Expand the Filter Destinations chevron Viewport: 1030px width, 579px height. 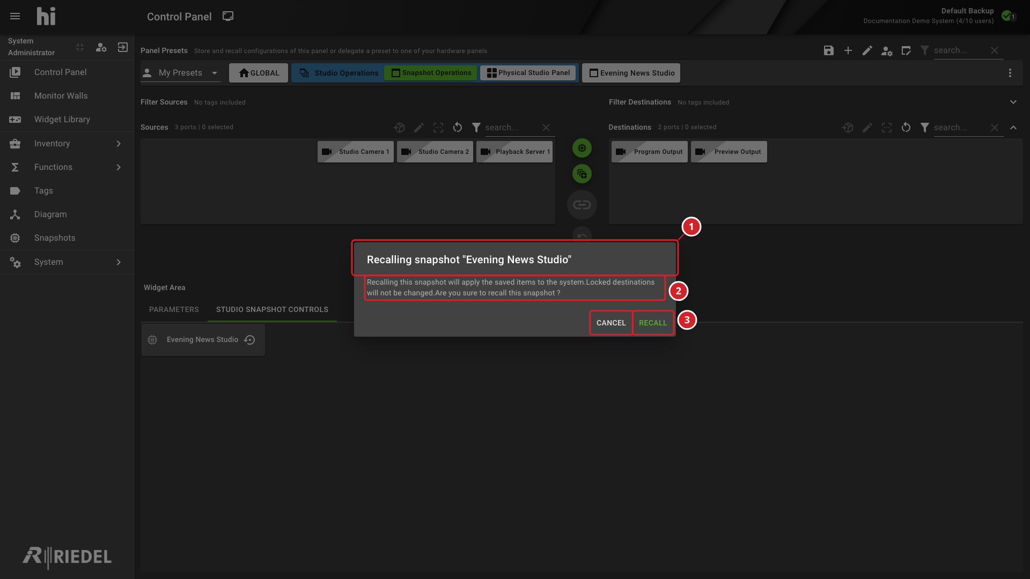pyautogui.click(x=1013, y=102)
